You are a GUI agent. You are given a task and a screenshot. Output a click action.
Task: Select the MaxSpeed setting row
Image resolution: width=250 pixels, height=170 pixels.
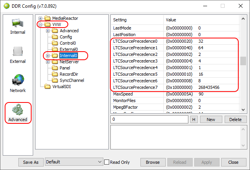175,94
